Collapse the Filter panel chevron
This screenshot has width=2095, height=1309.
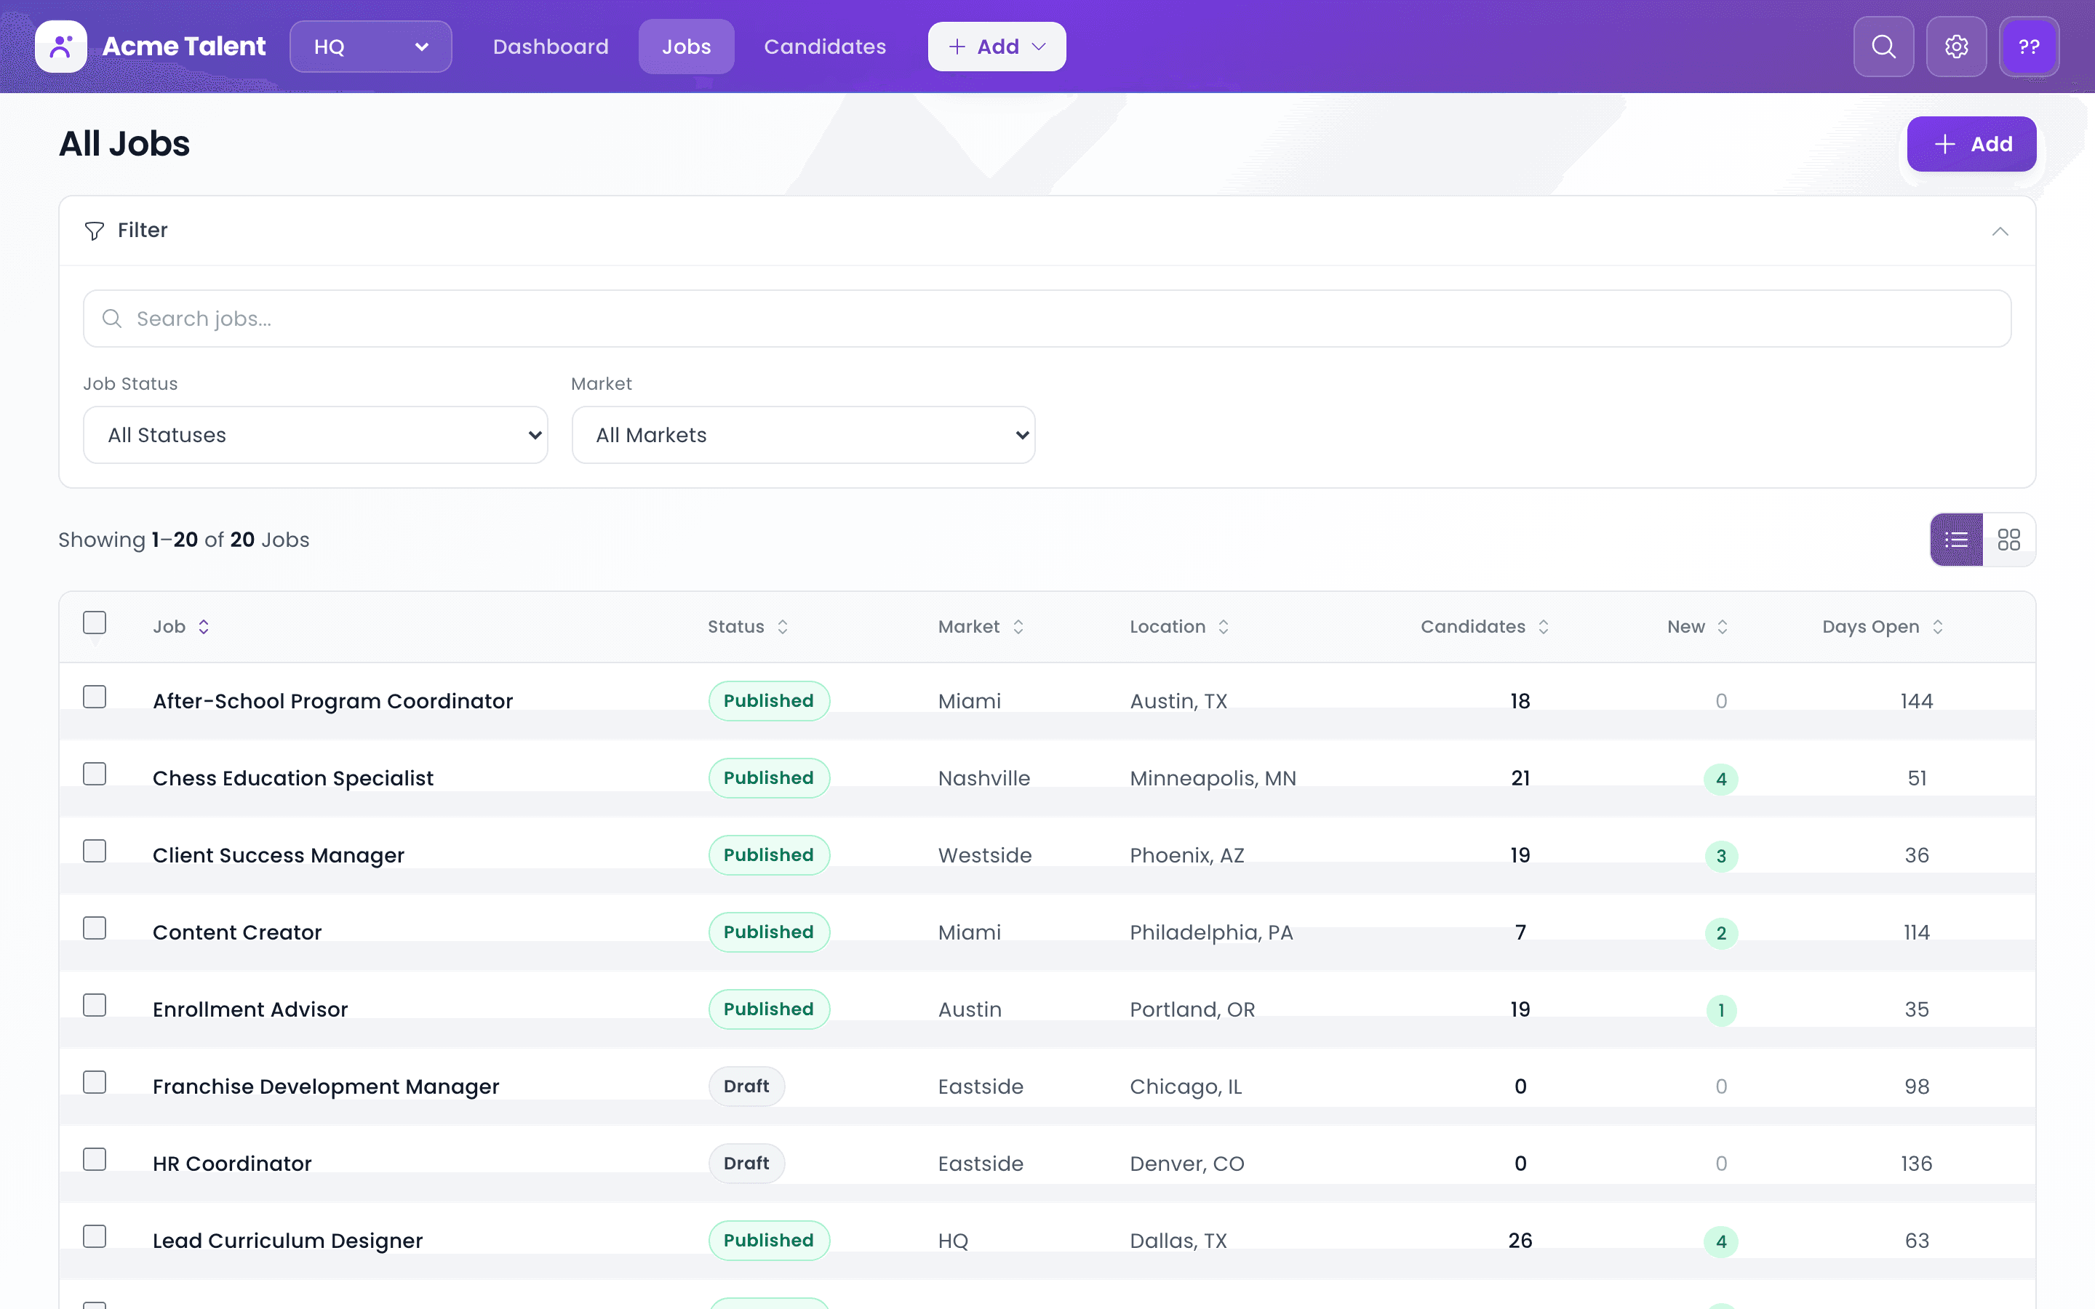tap(2000, 231)
